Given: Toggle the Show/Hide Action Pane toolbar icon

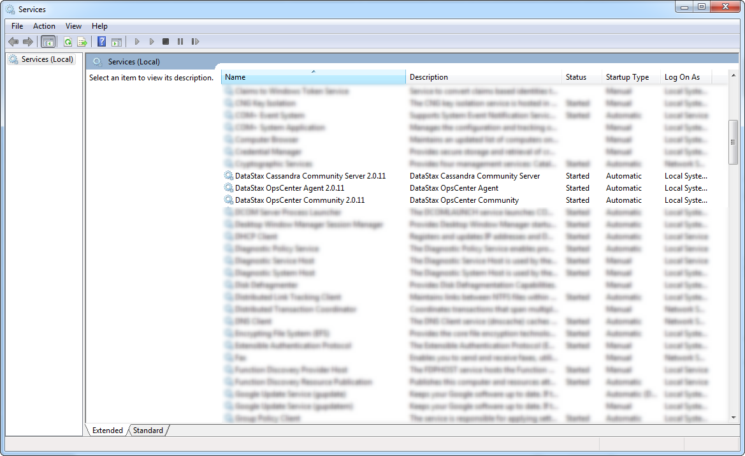Looking at the screenshot, I should point(117,42).
